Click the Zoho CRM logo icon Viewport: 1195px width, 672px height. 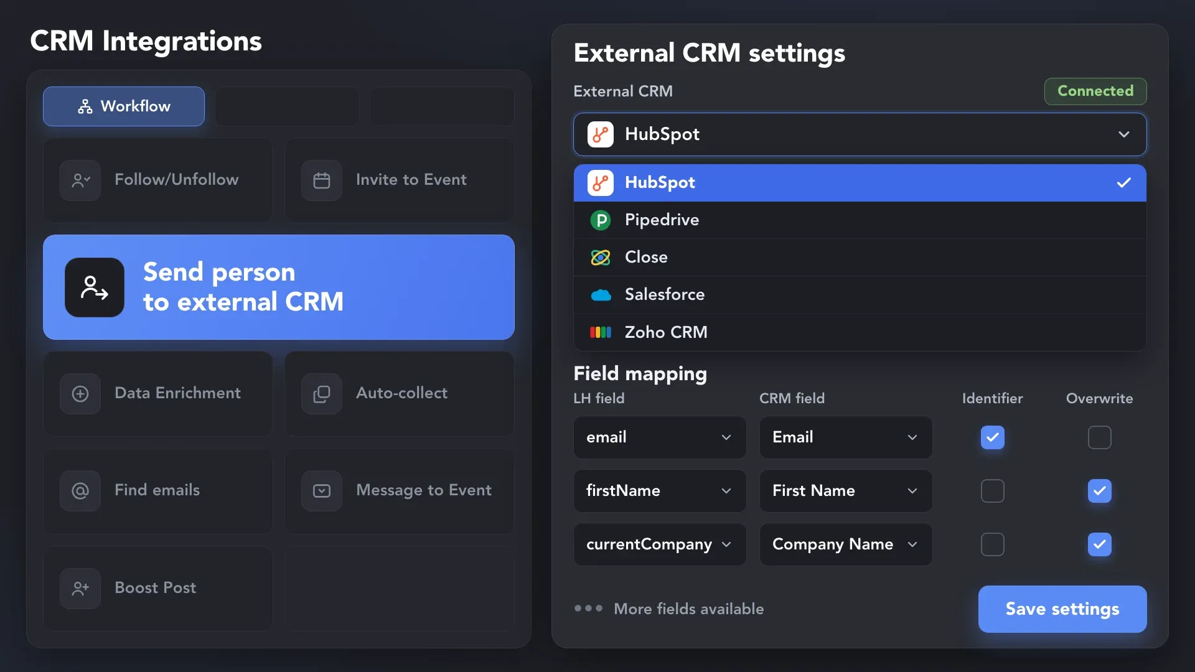coord(601,332)
